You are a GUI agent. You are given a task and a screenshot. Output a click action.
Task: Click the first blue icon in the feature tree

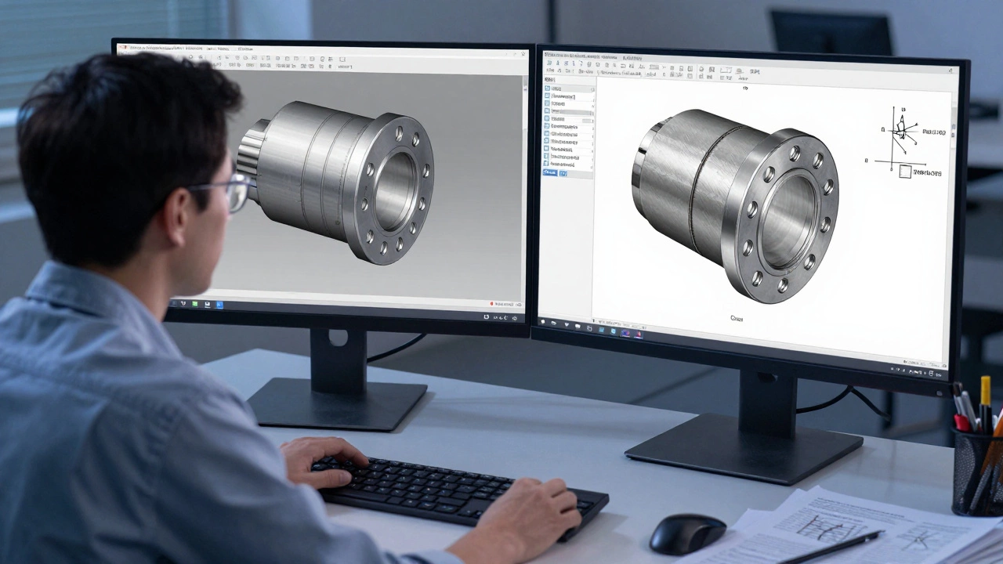point(547,89)
